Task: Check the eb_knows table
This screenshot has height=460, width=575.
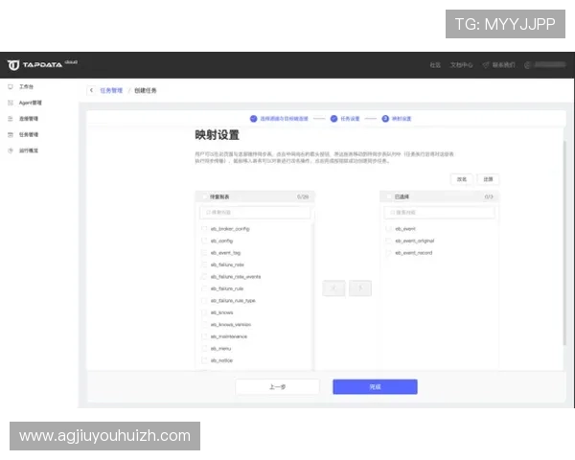Action: [204, 312]
